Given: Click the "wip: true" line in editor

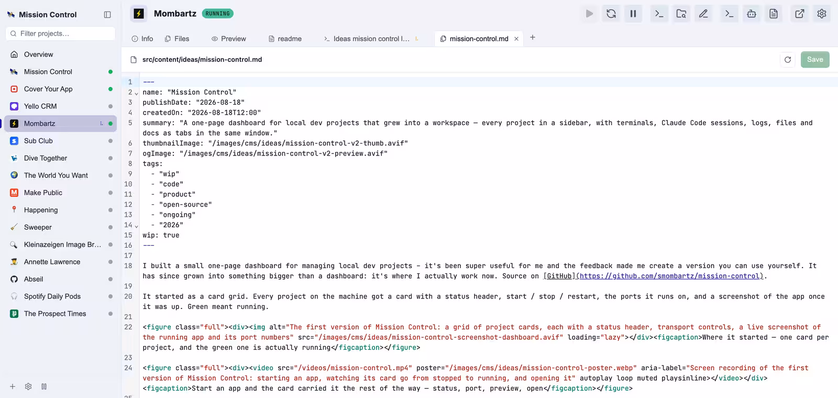Looking at the screenshot, I should click(161, 235).
